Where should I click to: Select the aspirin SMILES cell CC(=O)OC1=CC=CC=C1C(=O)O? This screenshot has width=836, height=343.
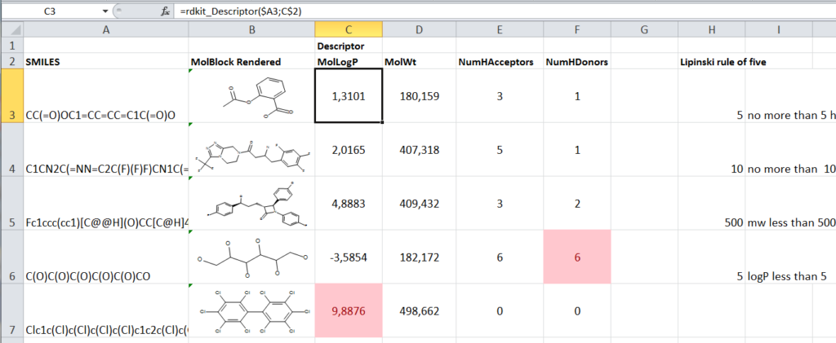click(105, 95)
